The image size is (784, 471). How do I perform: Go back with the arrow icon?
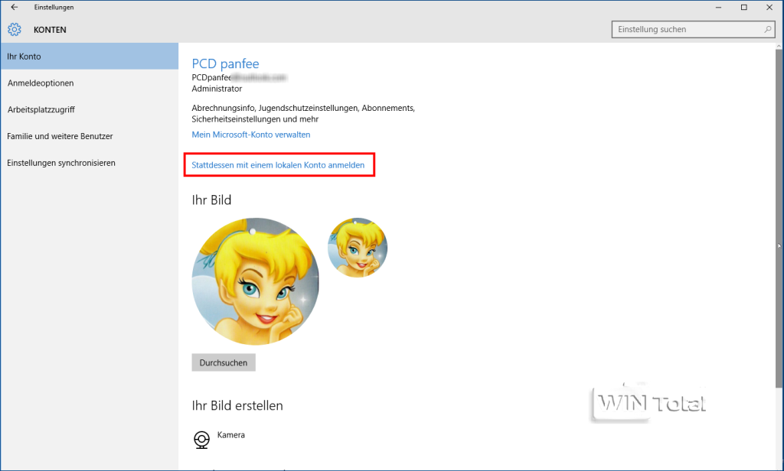[x=14, y=7]
